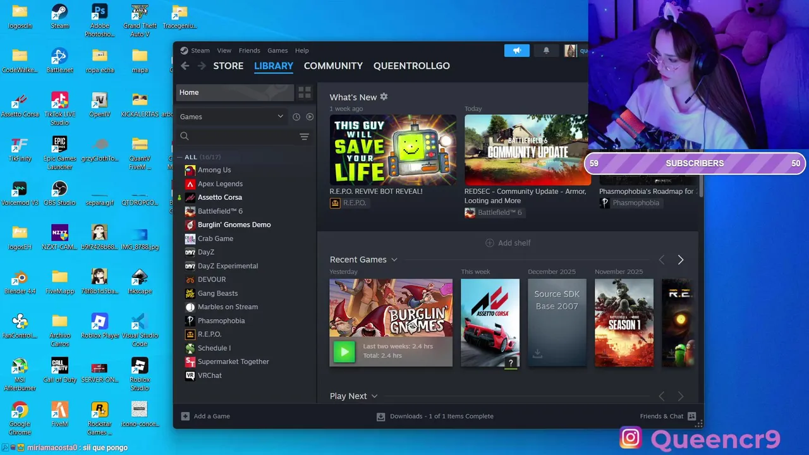Open Google Chrome desktop icon
The width and height of the screenshot is (809, 455).
pyautogui.click(x=20, y=418)
